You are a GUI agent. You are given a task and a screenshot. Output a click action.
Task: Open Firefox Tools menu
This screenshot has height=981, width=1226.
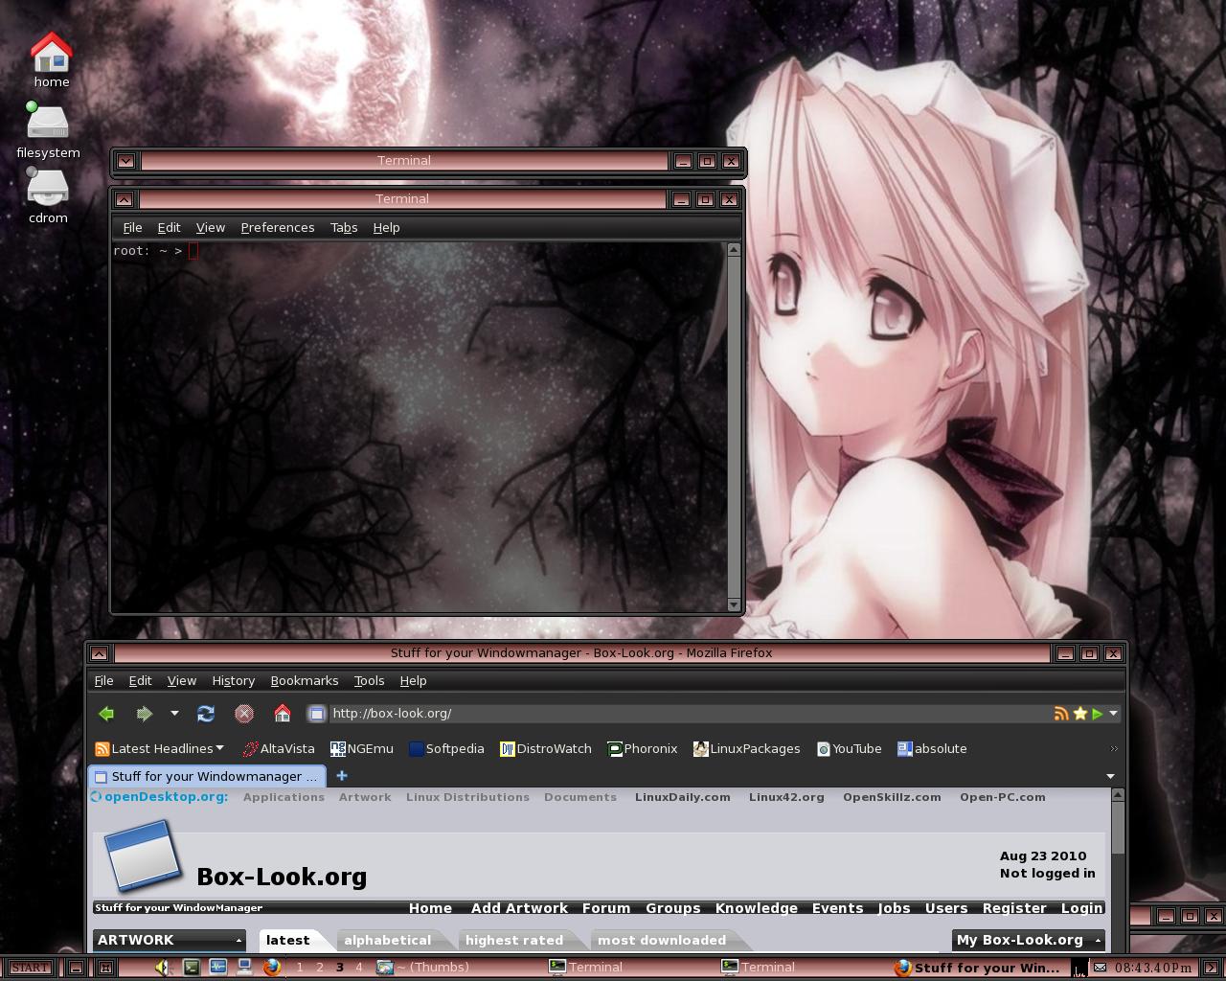pos(369,681)
